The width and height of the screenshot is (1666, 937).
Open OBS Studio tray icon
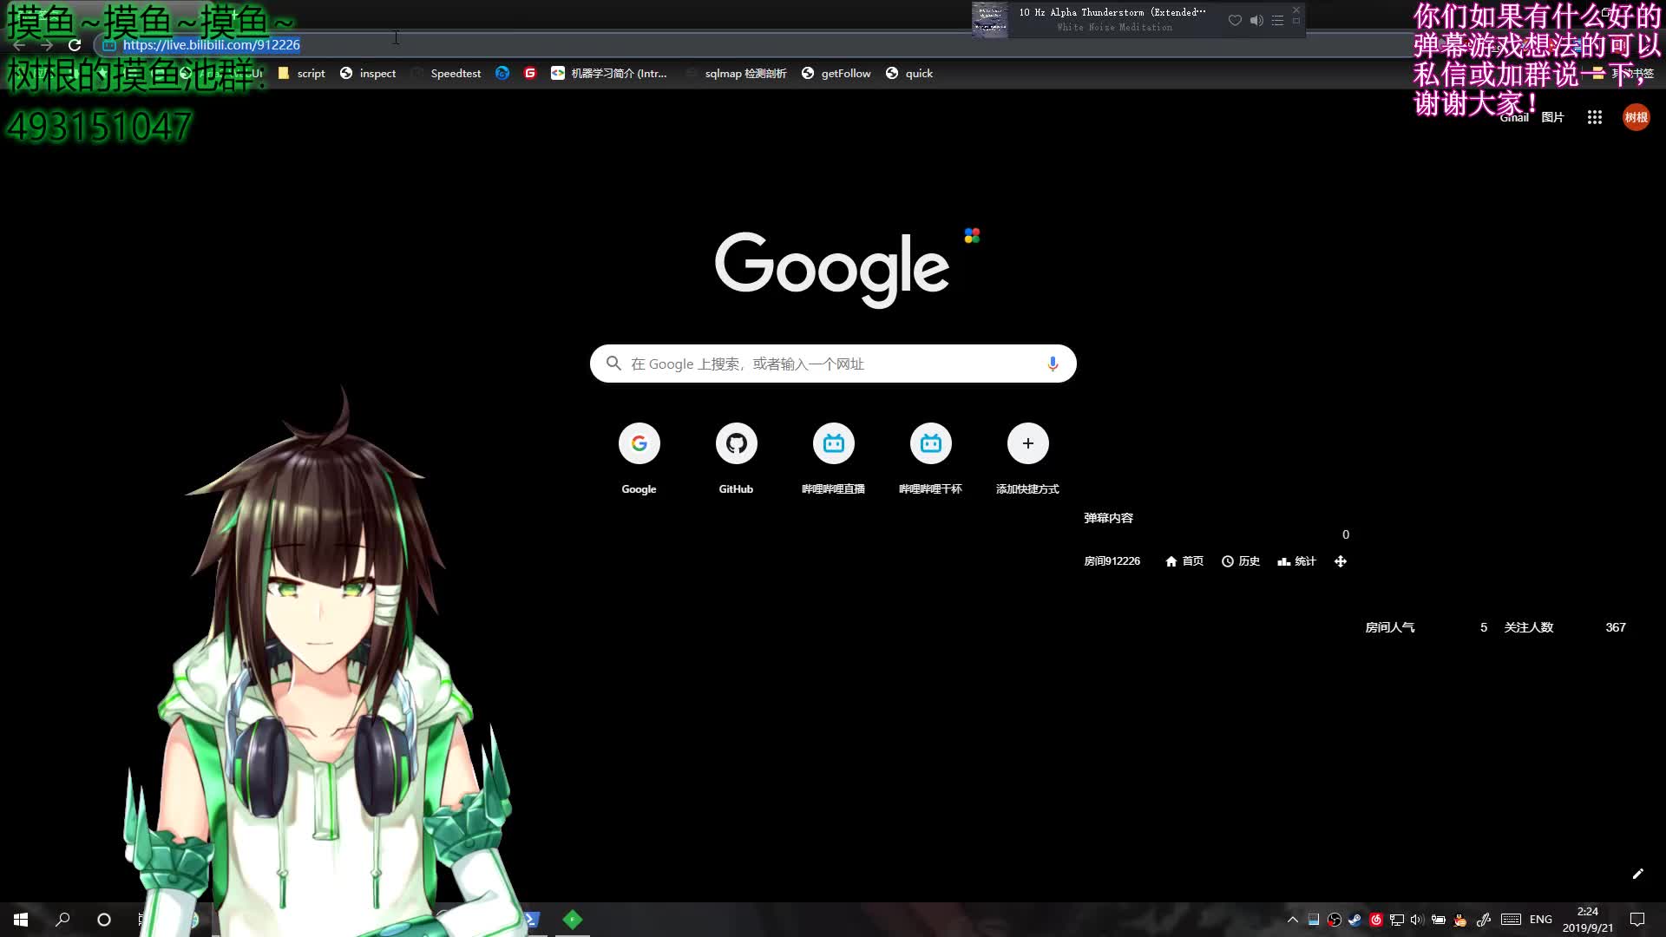tap(1335, 920)
